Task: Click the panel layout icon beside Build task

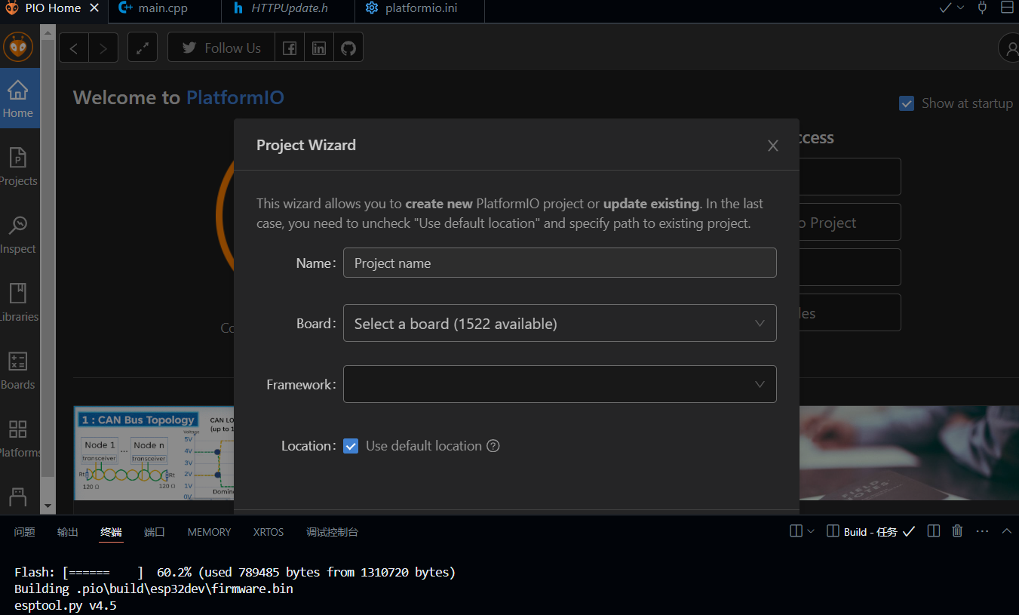Action: (x=833, y=531)
